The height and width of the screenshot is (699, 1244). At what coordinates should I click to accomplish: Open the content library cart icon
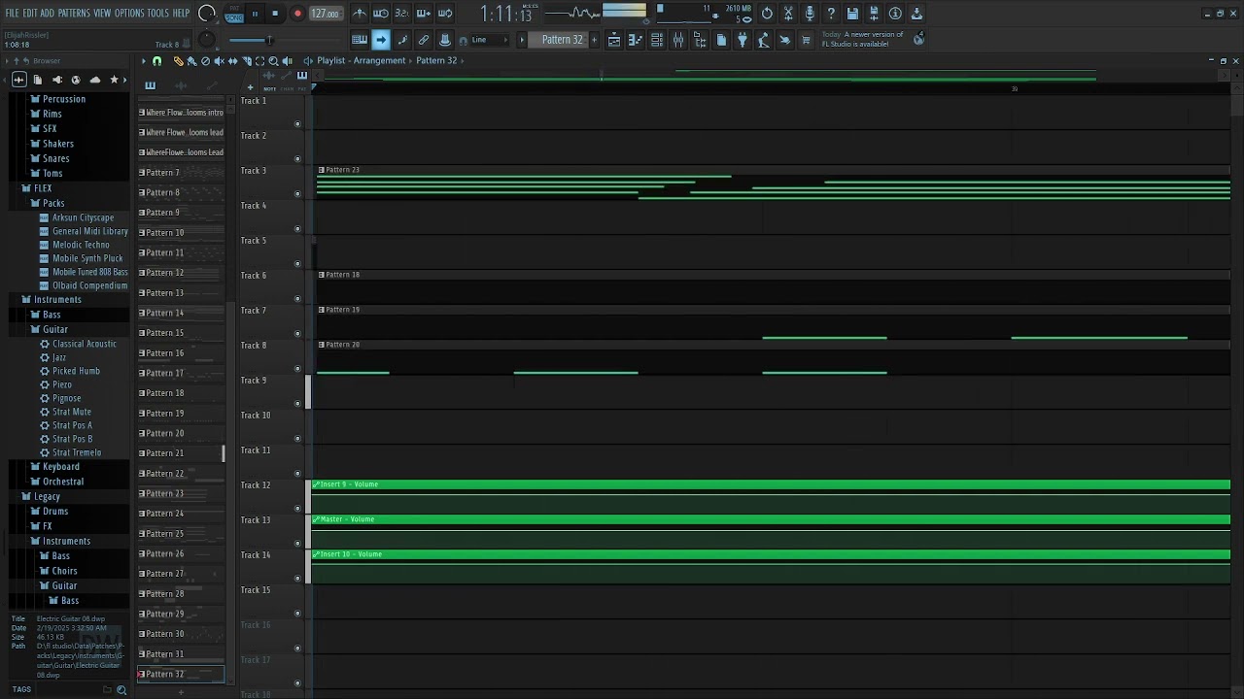806,40
